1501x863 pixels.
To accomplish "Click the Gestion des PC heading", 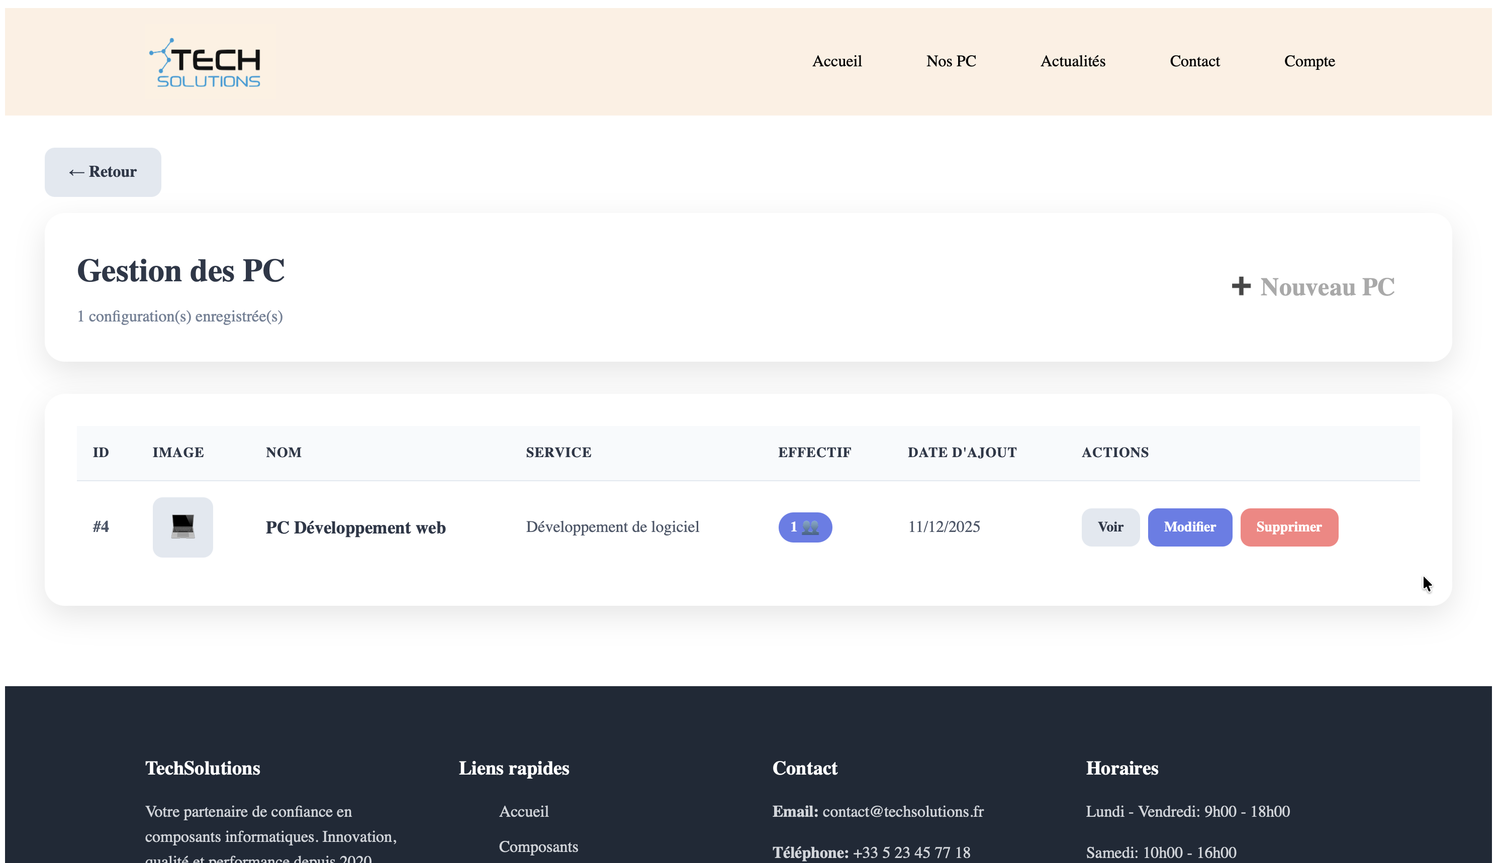I will click(x=181, y=271).
